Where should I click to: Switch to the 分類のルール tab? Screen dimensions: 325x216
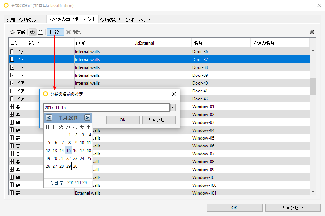click(32, 20)
